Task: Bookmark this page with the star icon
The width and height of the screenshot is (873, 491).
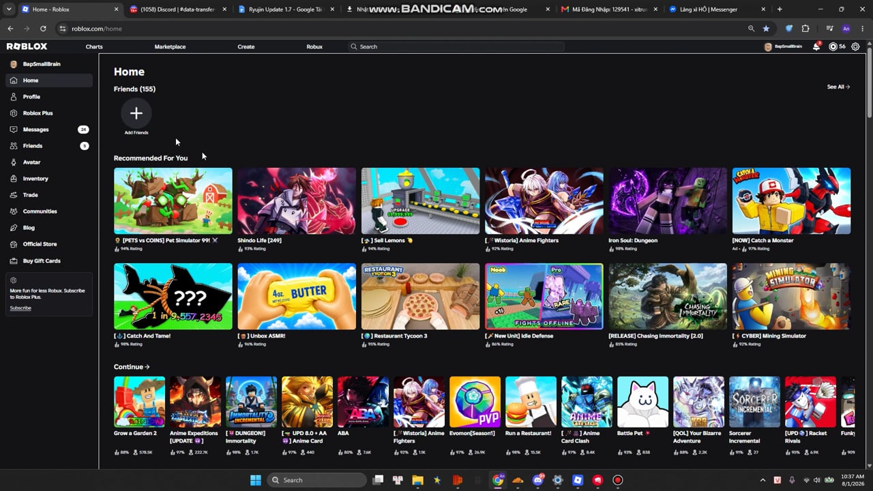Action: pyautogui.click(x=766, y=29)
